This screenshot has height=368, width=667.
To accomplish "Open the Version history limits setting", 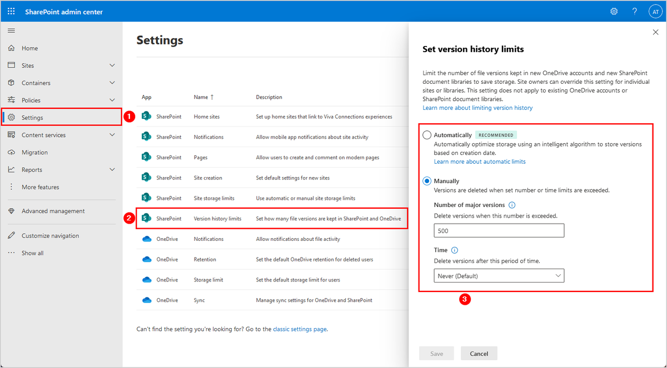I will coord(217,219).
